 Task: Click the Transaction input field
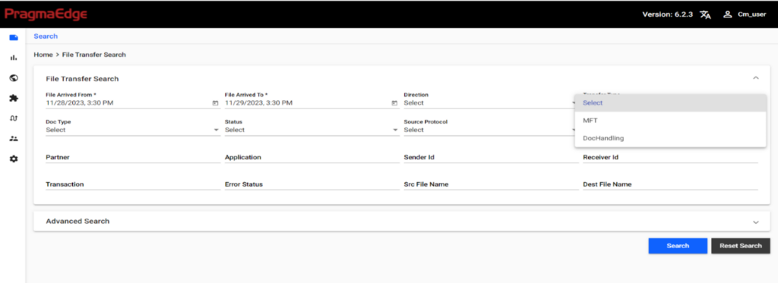tap(132, 184)
